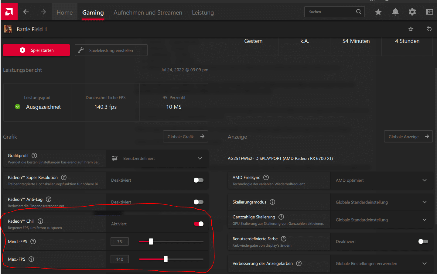Toggle sidebar panel icon in top bar
This screenshot has height=274, width=437.
pos(429,12)
